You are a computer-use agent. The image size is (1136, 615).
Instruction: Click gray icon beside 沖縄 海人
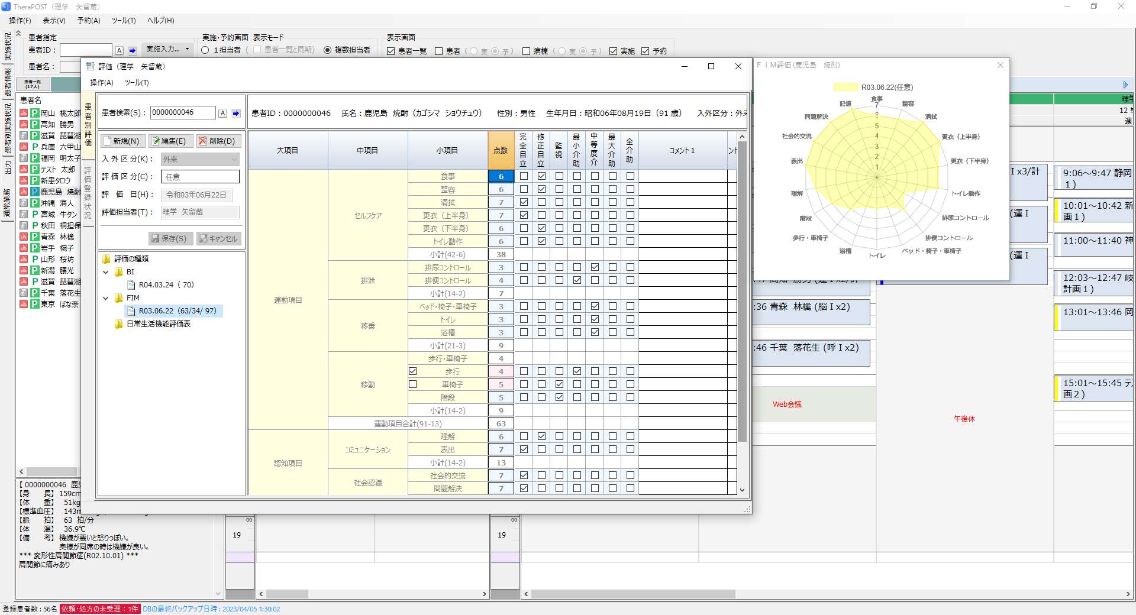24,203
